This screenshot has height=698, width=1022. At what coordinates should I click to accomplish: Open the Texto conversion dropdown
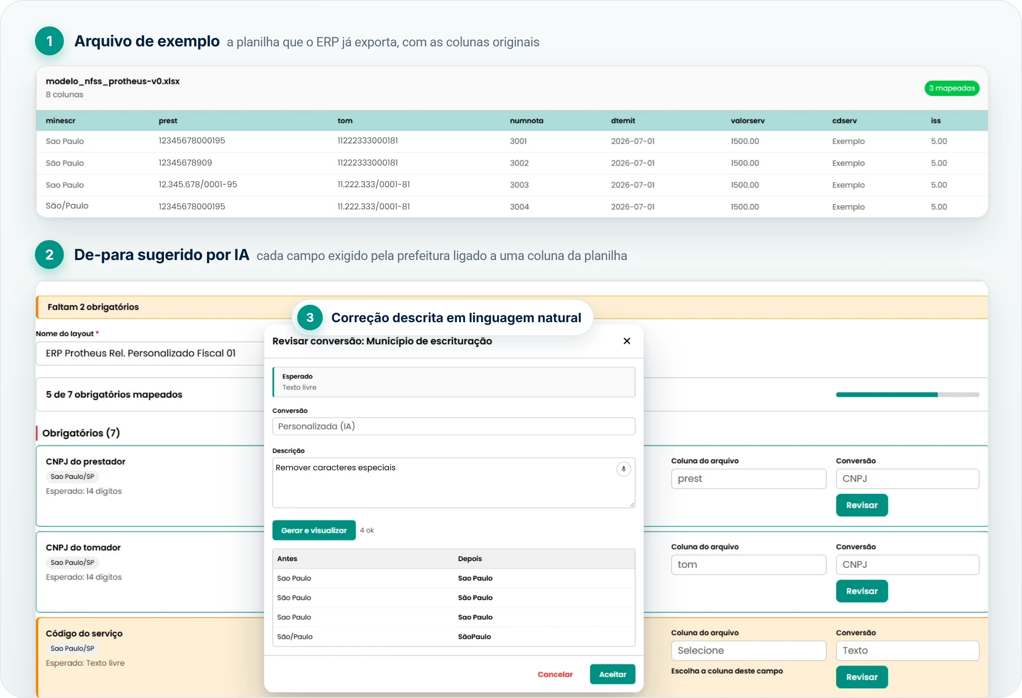click(x=907, y=650)
